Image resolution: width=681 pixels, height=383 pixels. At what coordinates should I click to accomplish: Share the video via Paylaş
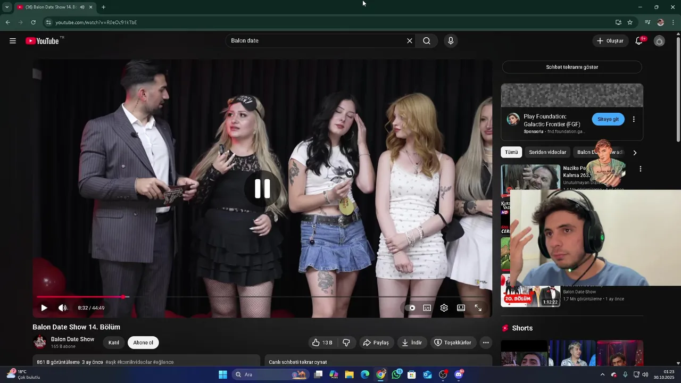[x=376, y=343]
